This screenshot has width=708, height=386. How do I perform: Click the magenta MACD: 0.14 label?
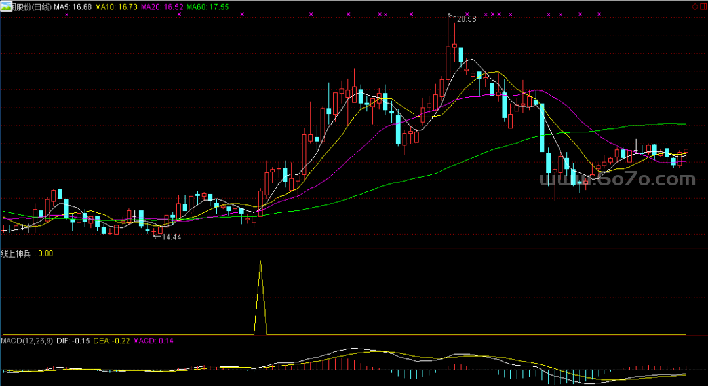pyautogui.click(x=154, y=341)
